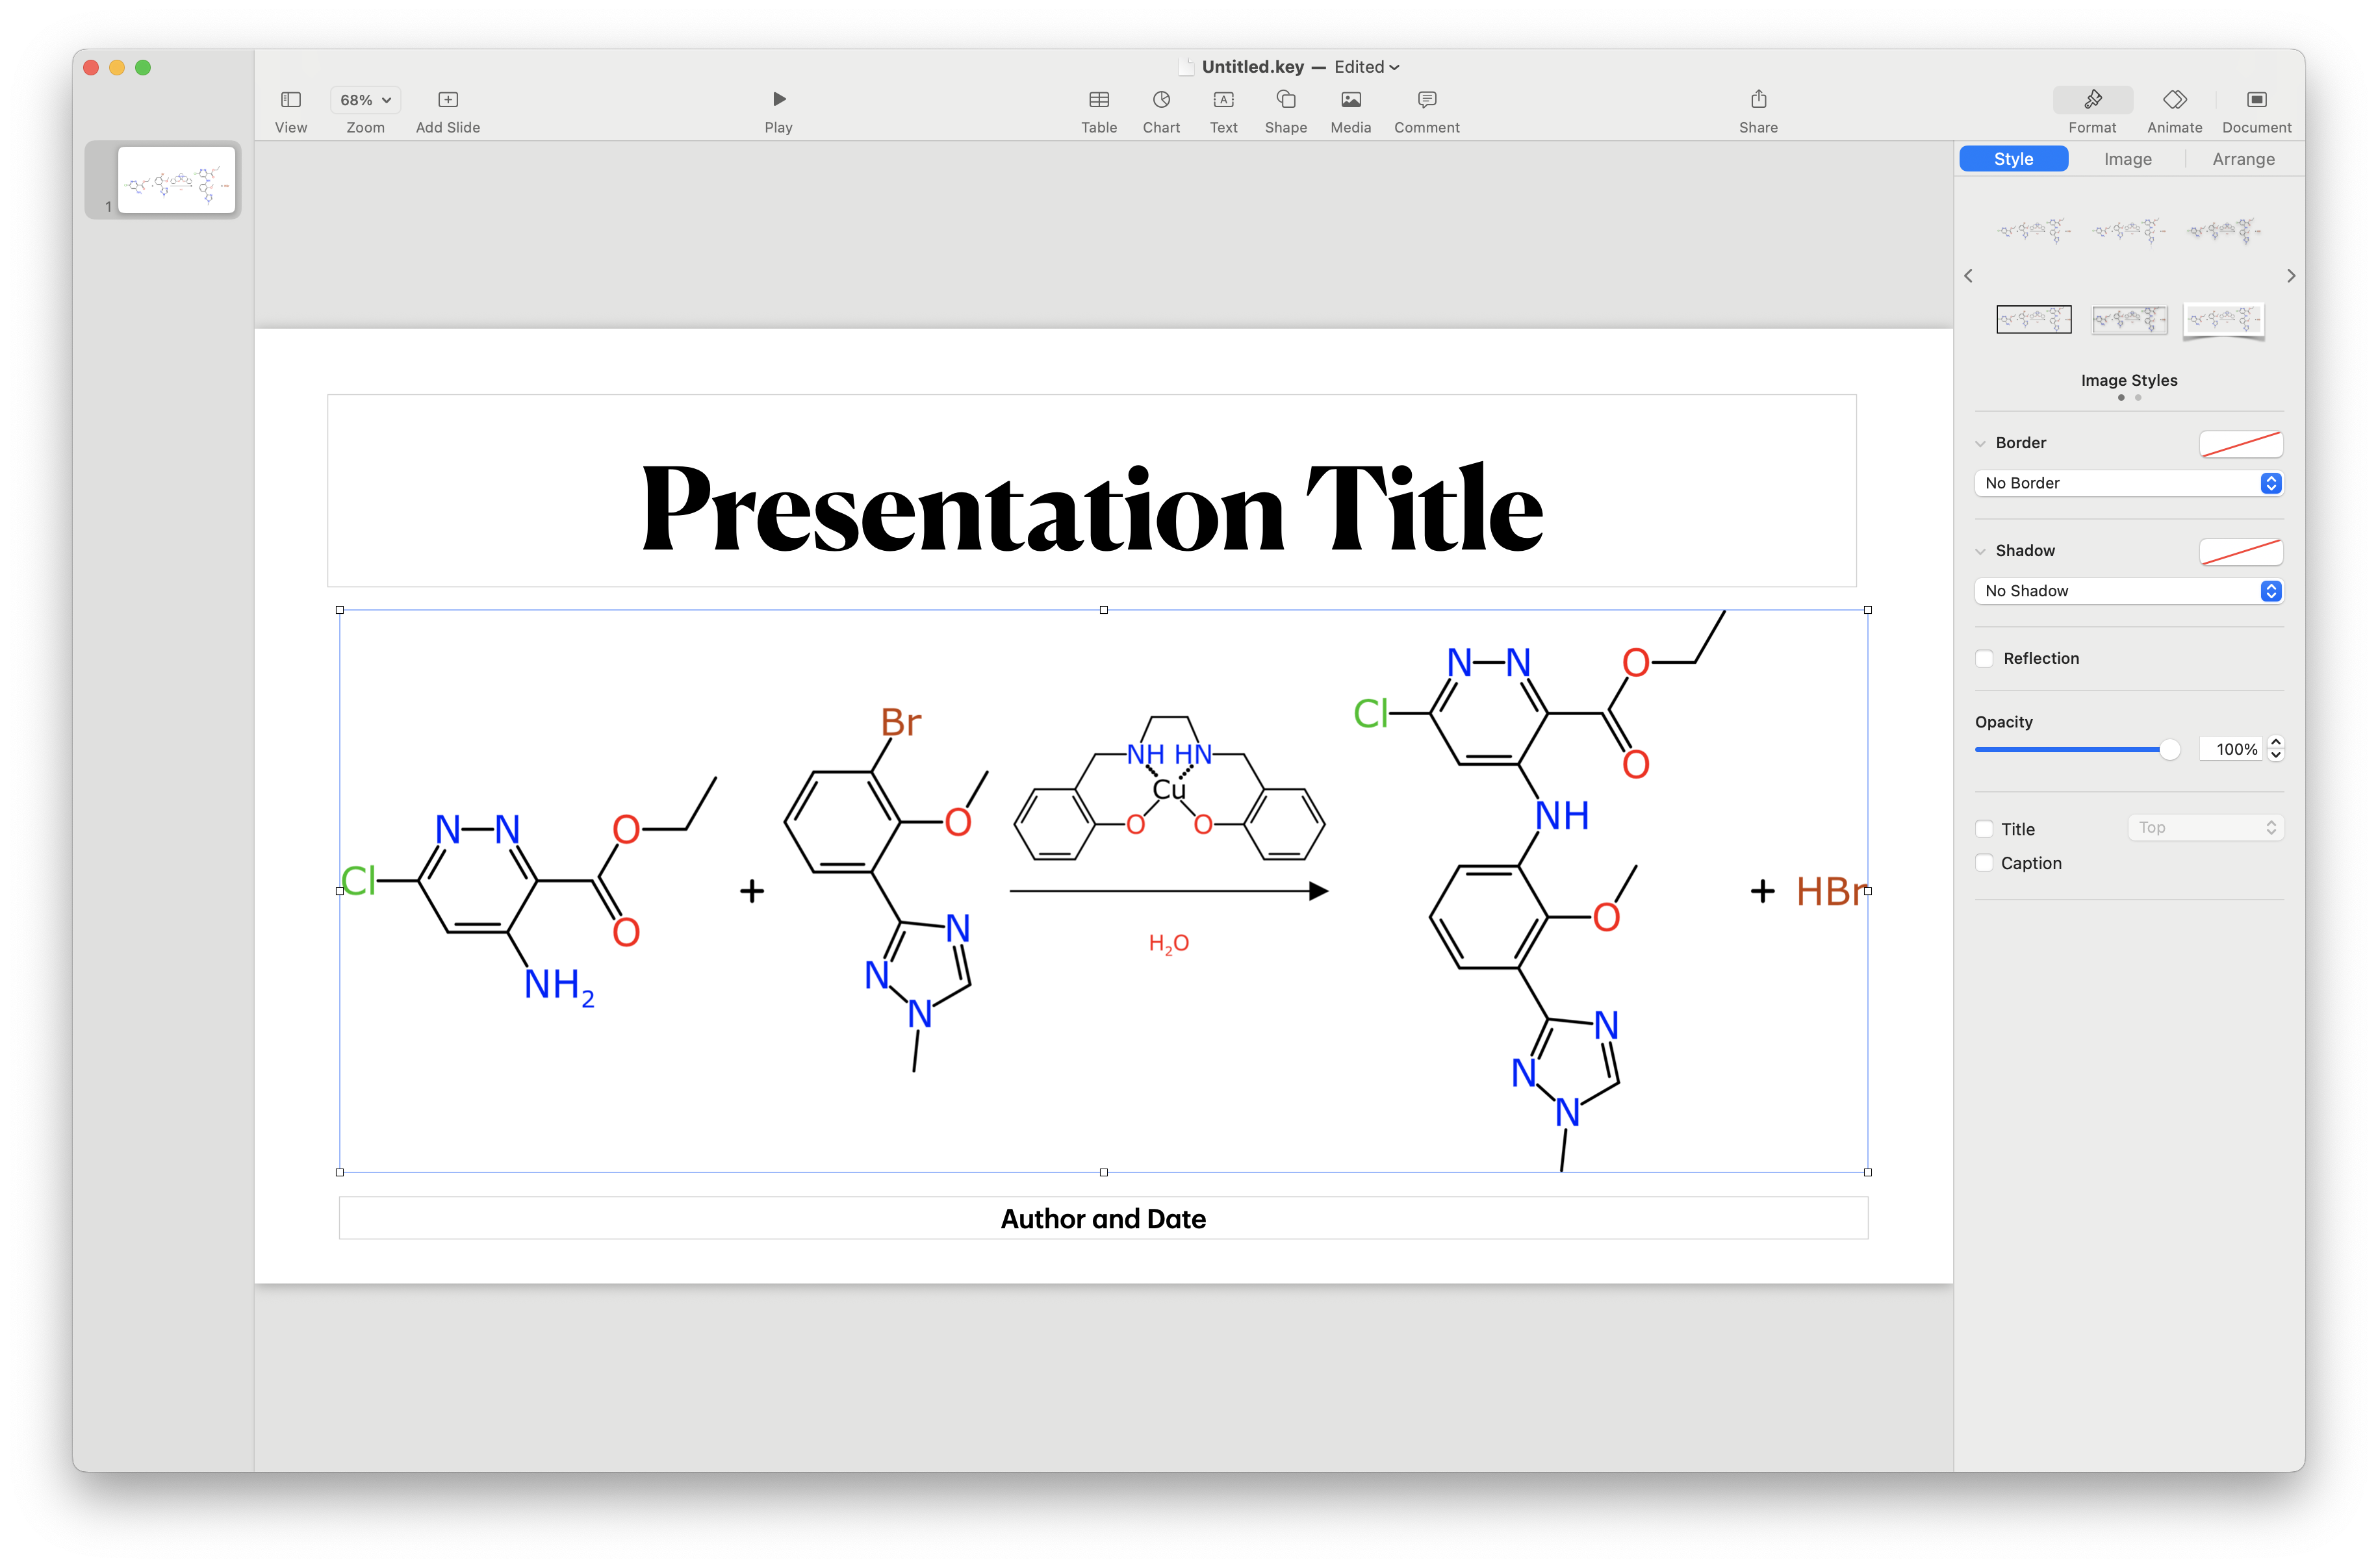
Task: Play the slideshow
Action: (x=778, y=100)
